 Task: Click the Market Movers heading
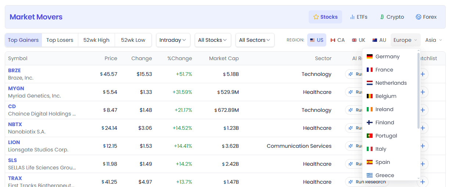click(36, 17)
